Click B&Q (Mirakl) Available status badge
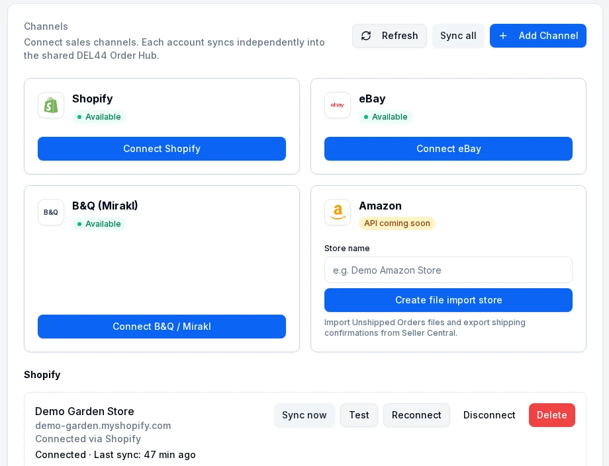 99,223
